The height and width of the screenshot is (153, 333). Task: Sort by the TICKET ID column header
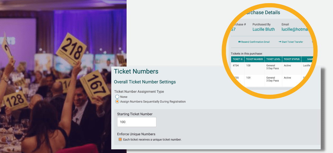(x=237, y=59)
